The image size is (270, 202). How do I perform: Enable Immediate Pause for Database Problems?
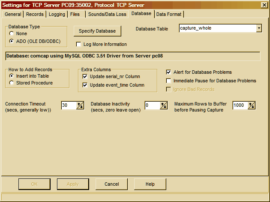[169, 81]
